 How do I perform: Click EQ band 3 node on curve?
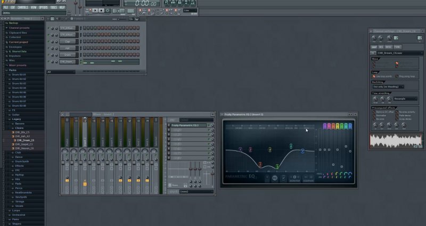click(x=260, y=165)
